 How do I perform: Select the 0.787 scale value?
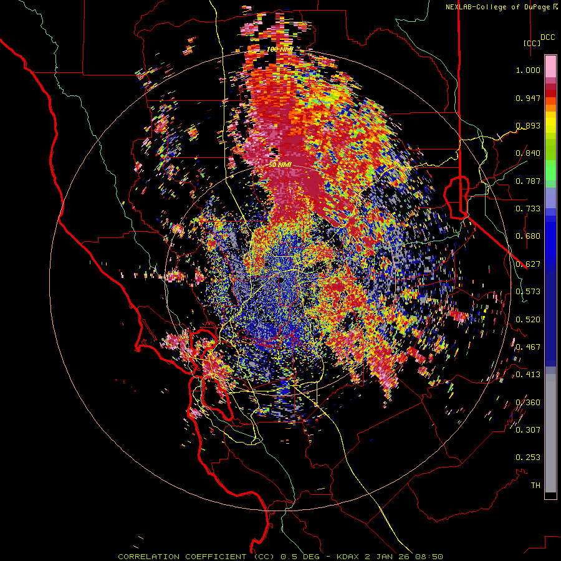528,181
